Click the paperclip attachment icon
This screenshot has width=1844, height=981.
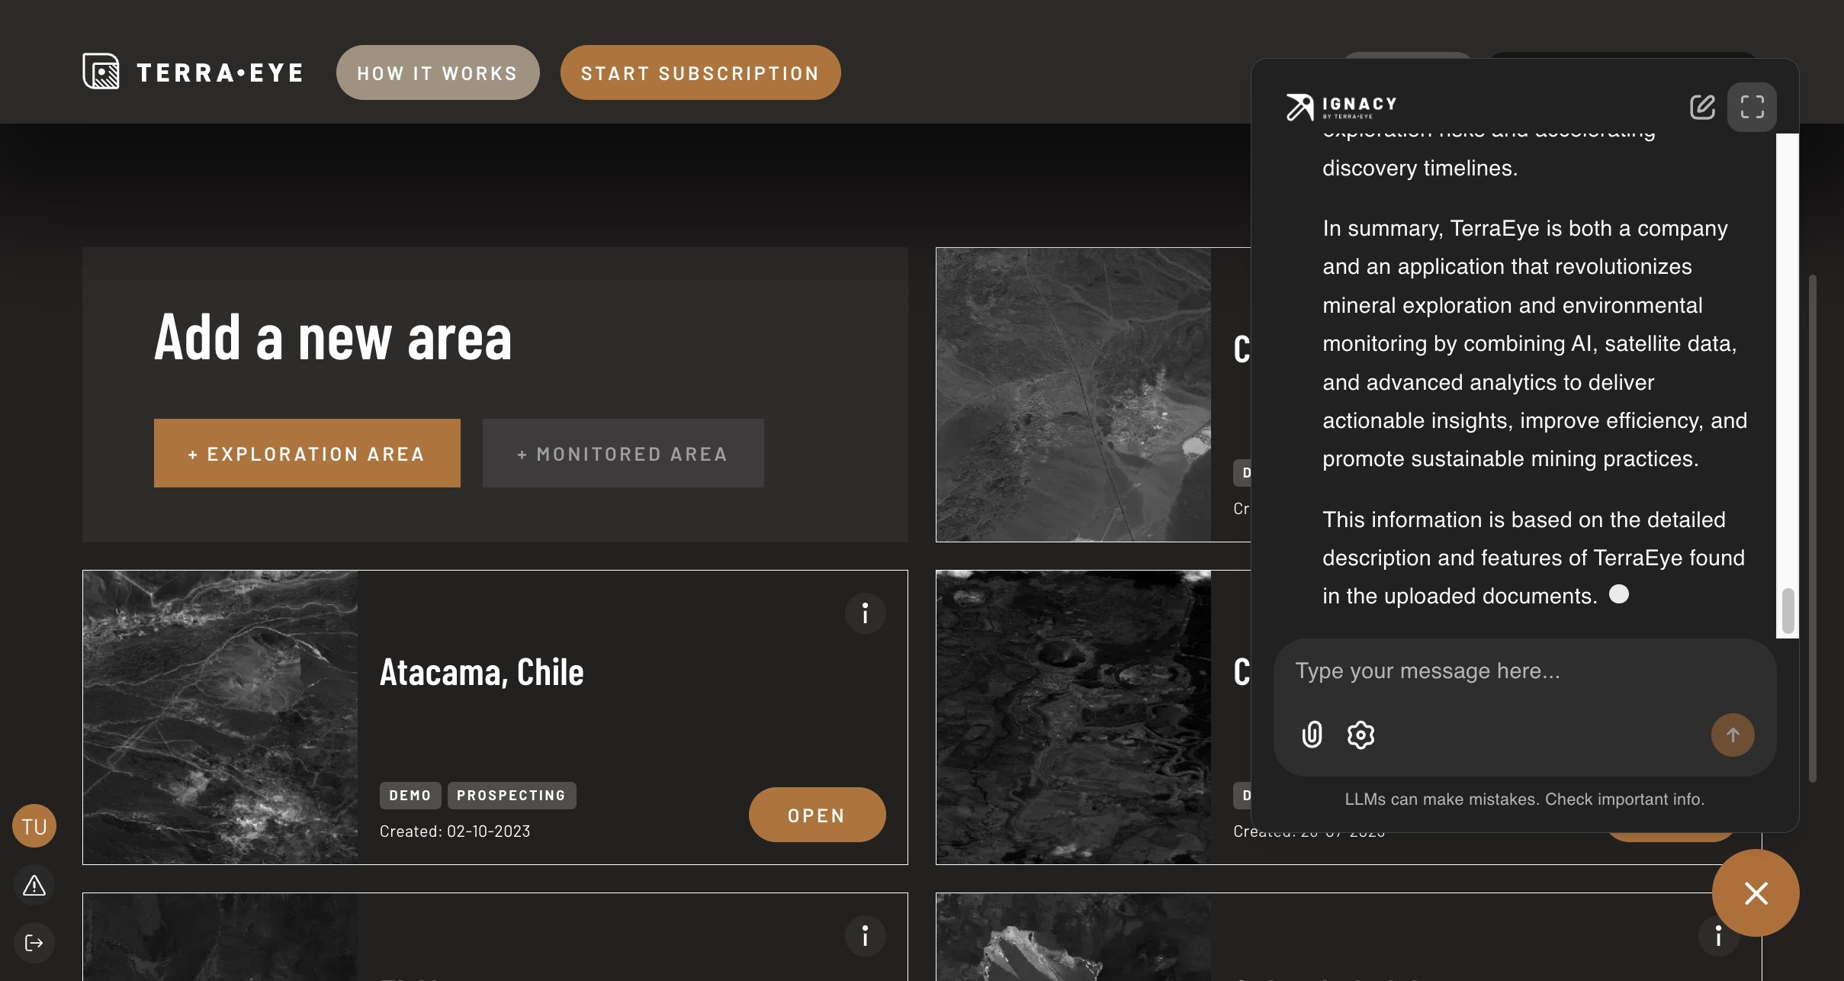1312,735
